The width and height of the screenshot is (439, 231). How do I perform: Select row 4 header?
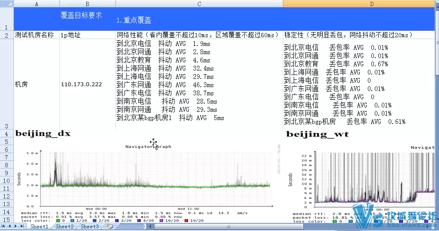pos(7,133)
